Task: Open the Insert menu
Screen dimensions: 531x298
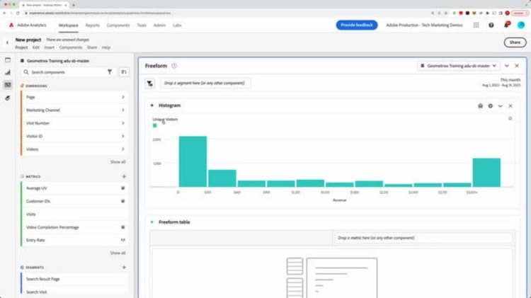Action: tap(49, 47)
